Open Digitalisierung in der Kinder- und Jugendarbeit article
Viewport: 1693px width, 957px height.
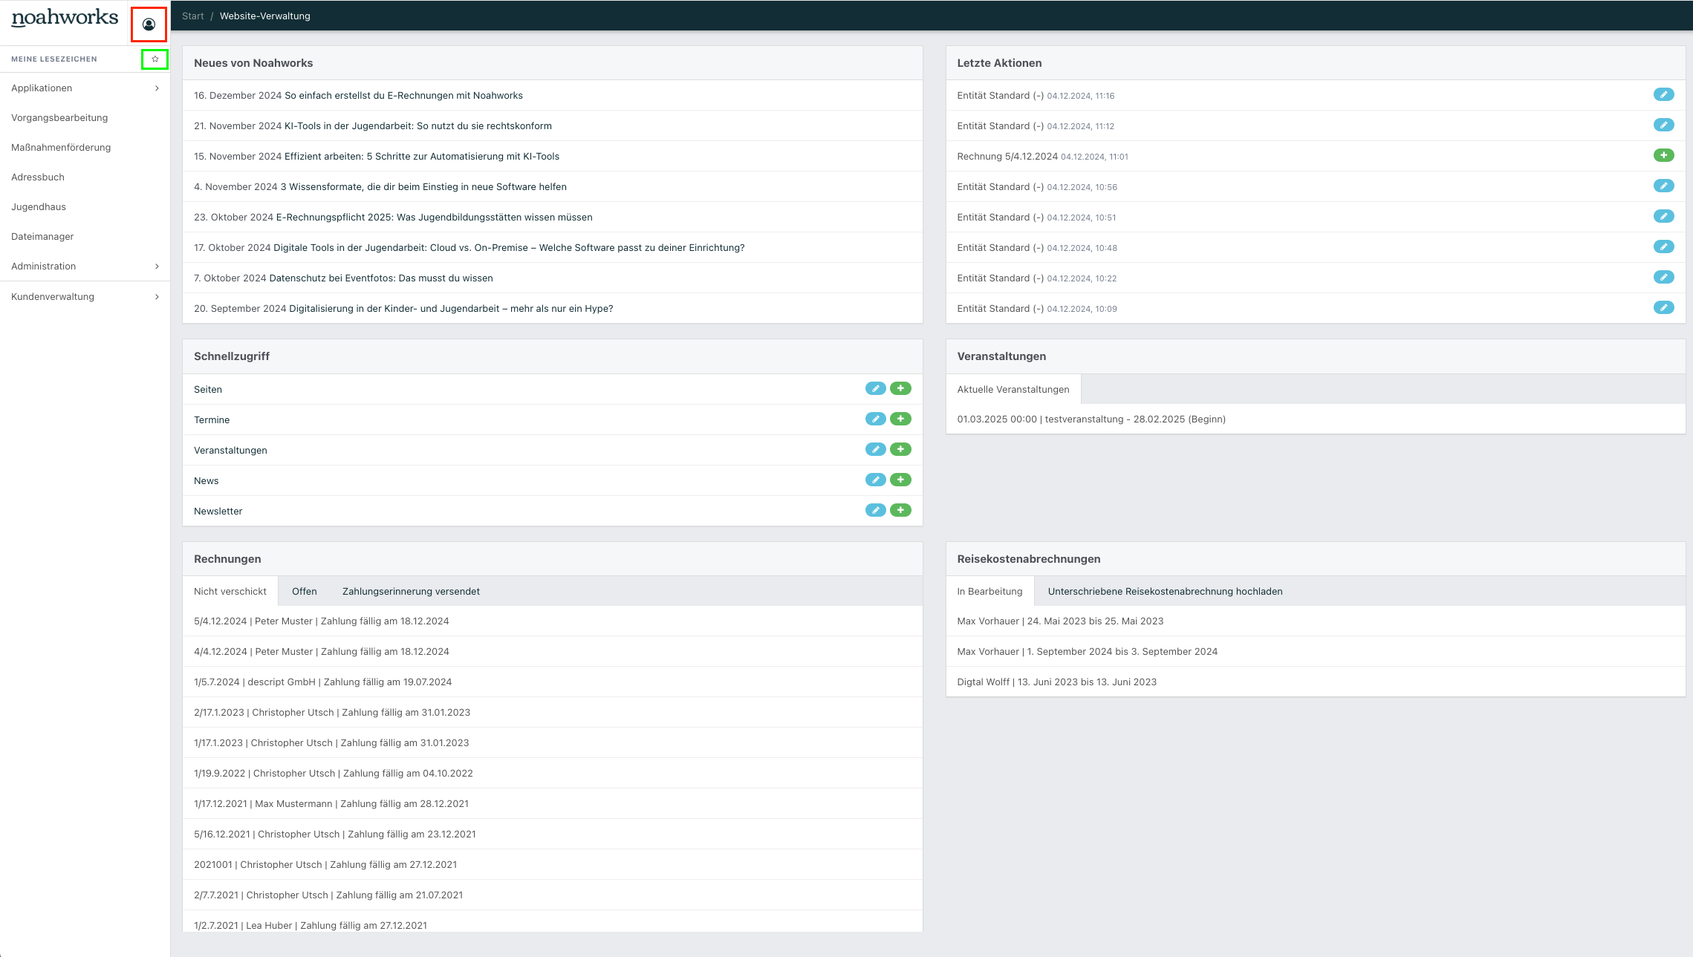coord(451,309)
